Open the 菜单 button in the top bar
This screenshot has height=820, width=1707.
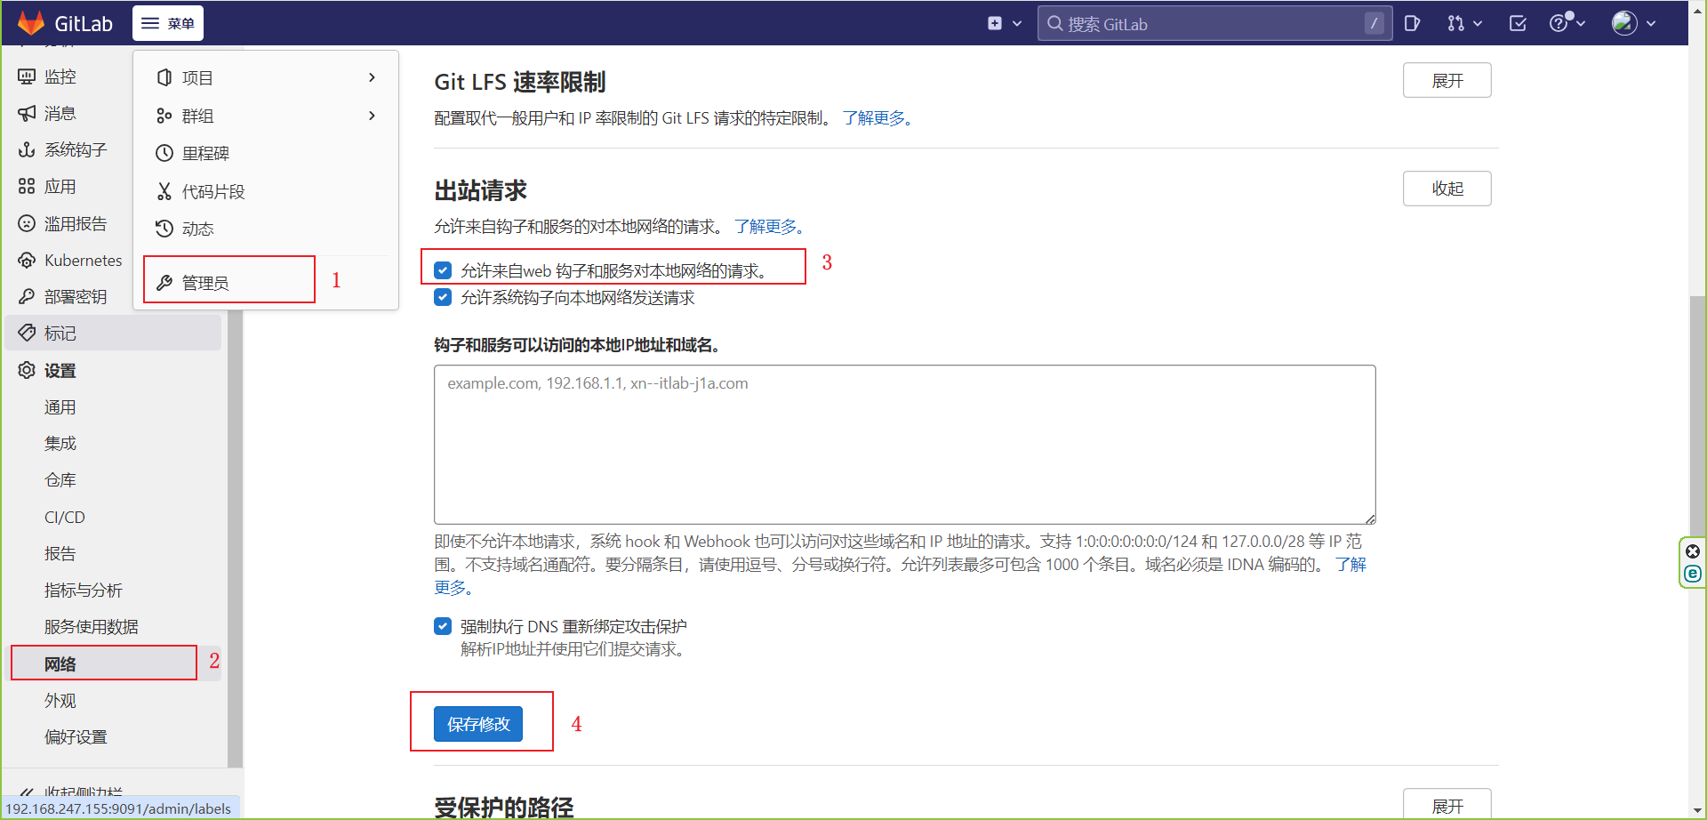coord(167,23)
